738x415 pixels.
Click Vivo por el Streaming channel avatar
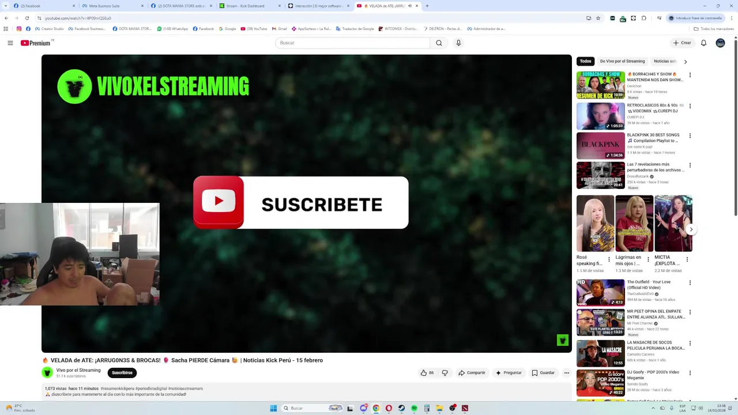tap(47, 373)
